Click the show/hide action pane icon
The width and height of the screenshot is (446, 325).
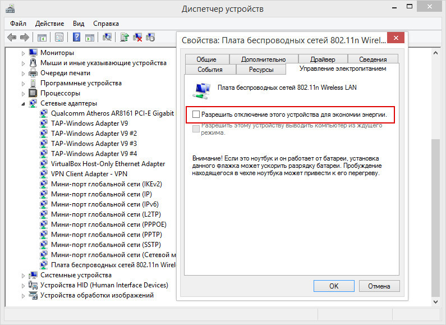pyautogui.click(x=90, y=37)
